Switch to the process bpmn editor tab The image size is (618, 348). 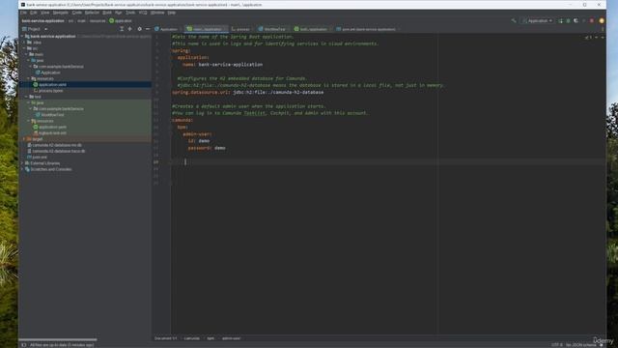[x=241, y=29]
